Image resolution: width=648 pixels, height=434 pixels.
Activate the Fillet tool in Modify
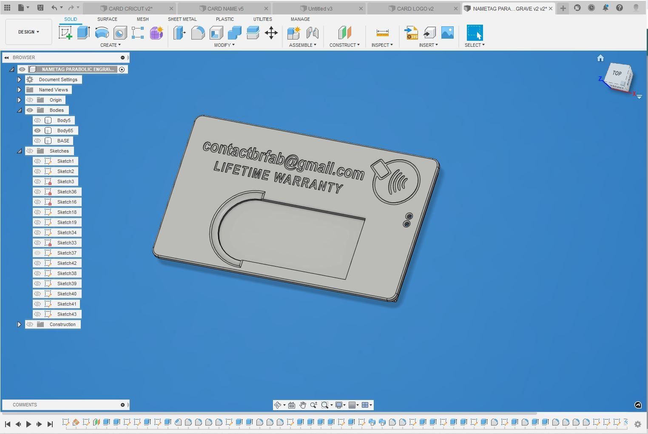click(x=198, y=33)
